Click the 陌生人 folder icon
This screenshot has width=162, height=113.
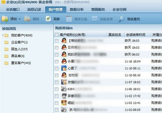coord(6,49)
